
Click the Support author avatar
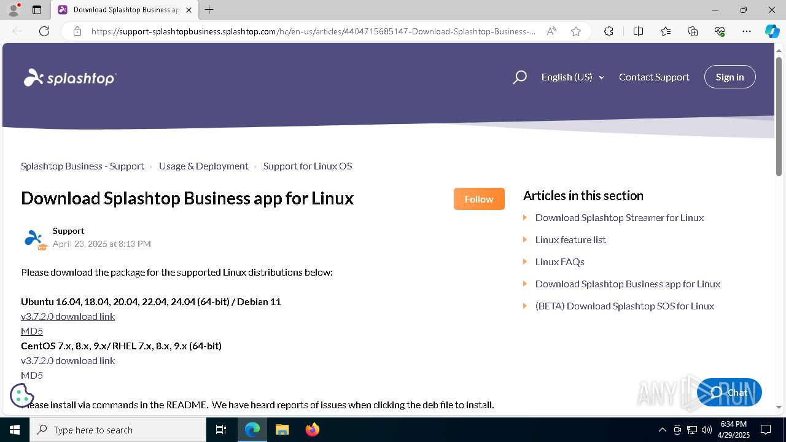click(x=34, y=238)
